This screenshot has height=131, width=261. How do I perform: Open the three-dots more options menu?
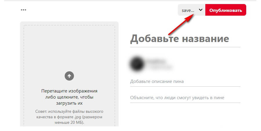(x=23, y=10)
